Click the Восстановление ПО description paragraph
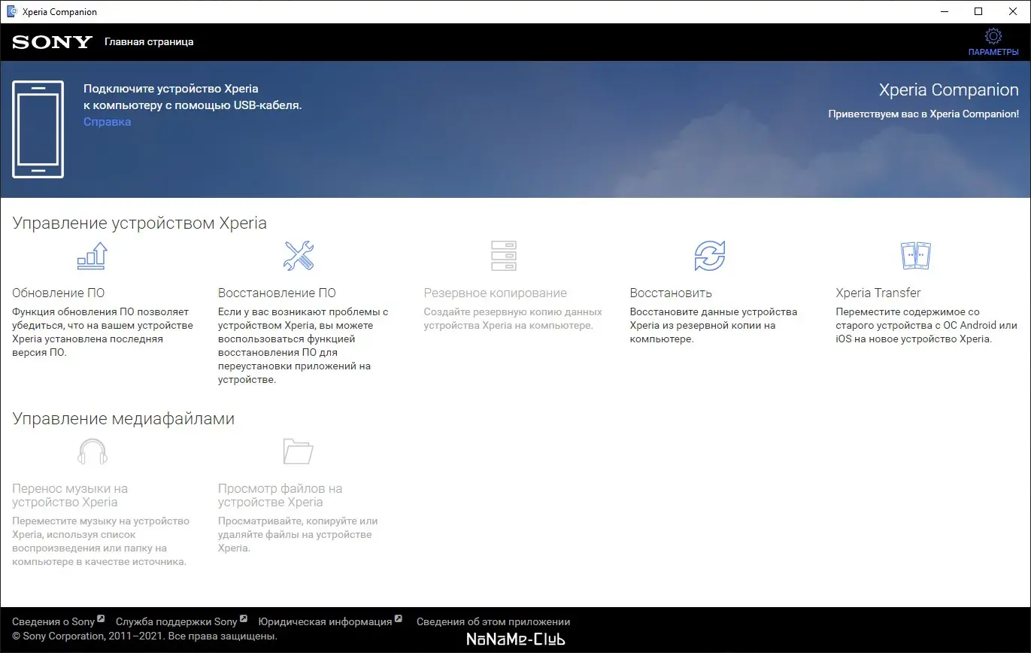The width and height of the screenshot is (1031, 653). (x=304, y=345)
